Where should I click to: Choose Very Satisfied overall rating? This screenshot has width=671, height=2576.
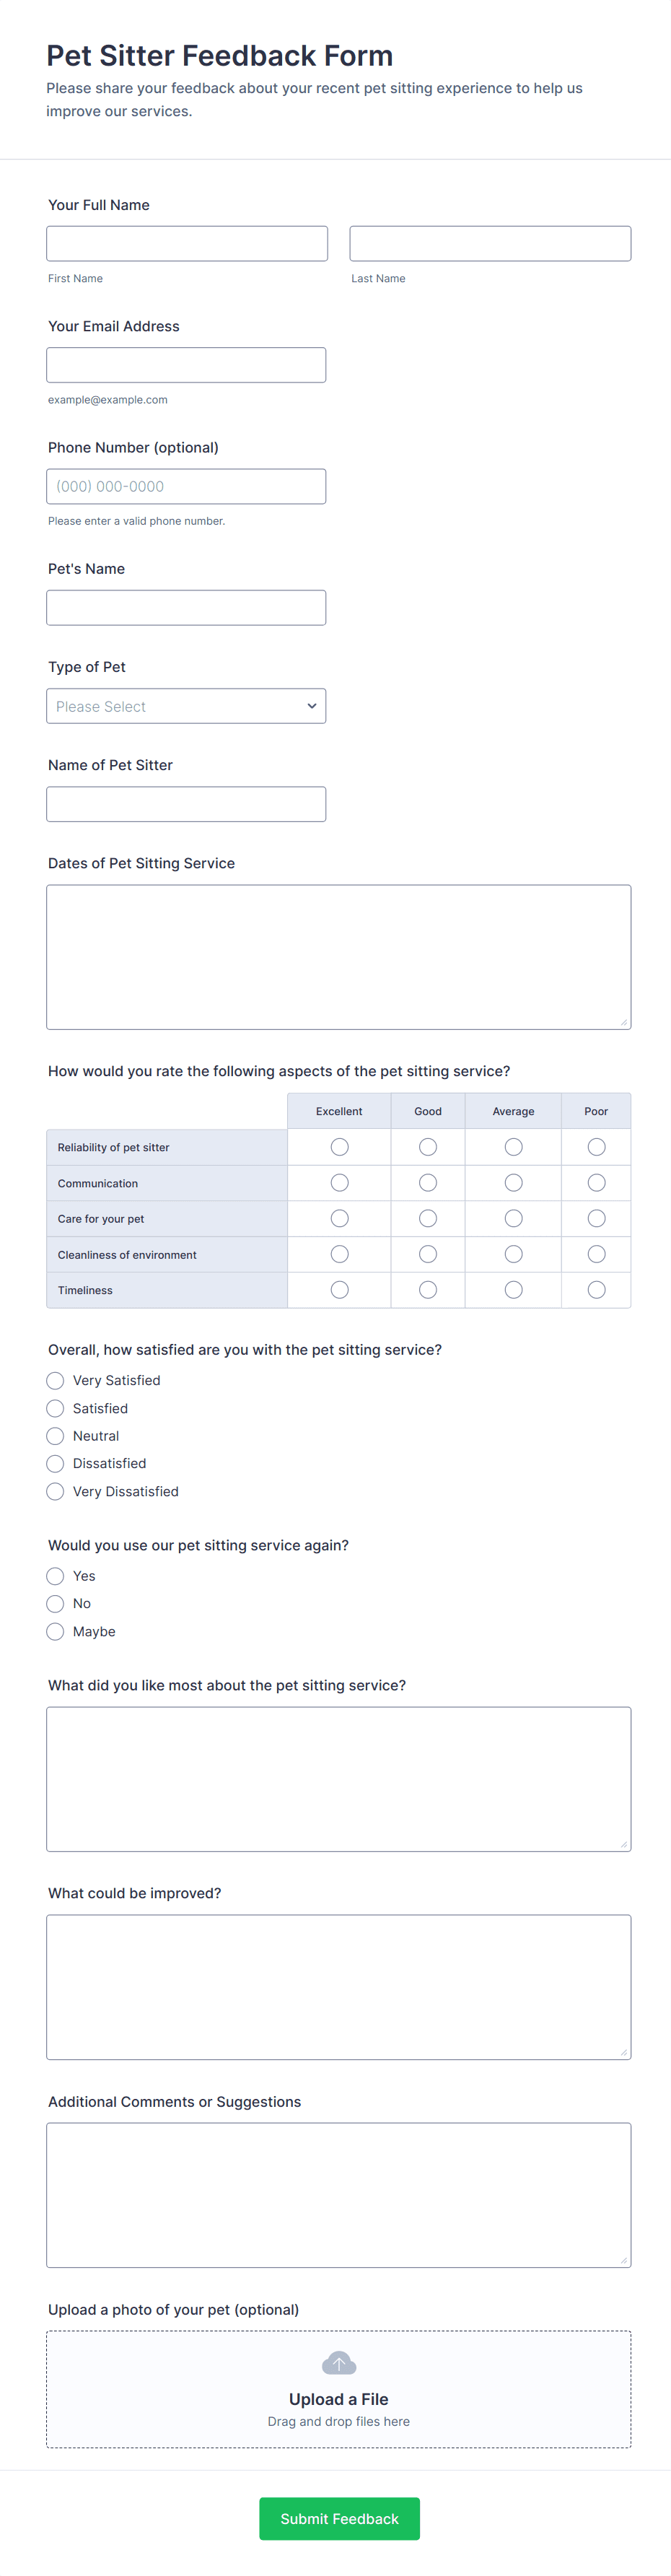56,1381
